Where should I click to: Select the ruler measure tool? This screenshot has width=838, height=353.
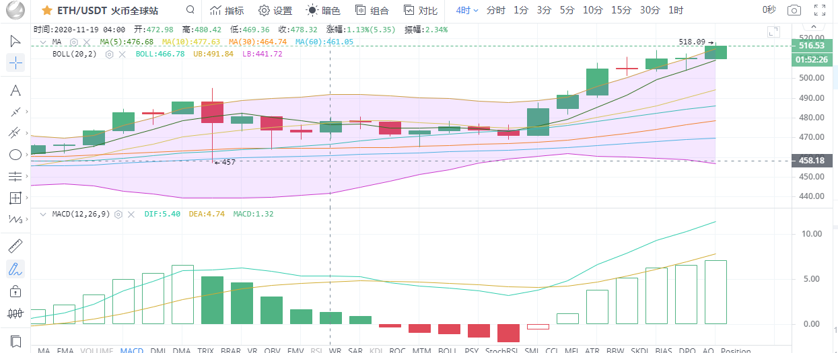point(15,247)
